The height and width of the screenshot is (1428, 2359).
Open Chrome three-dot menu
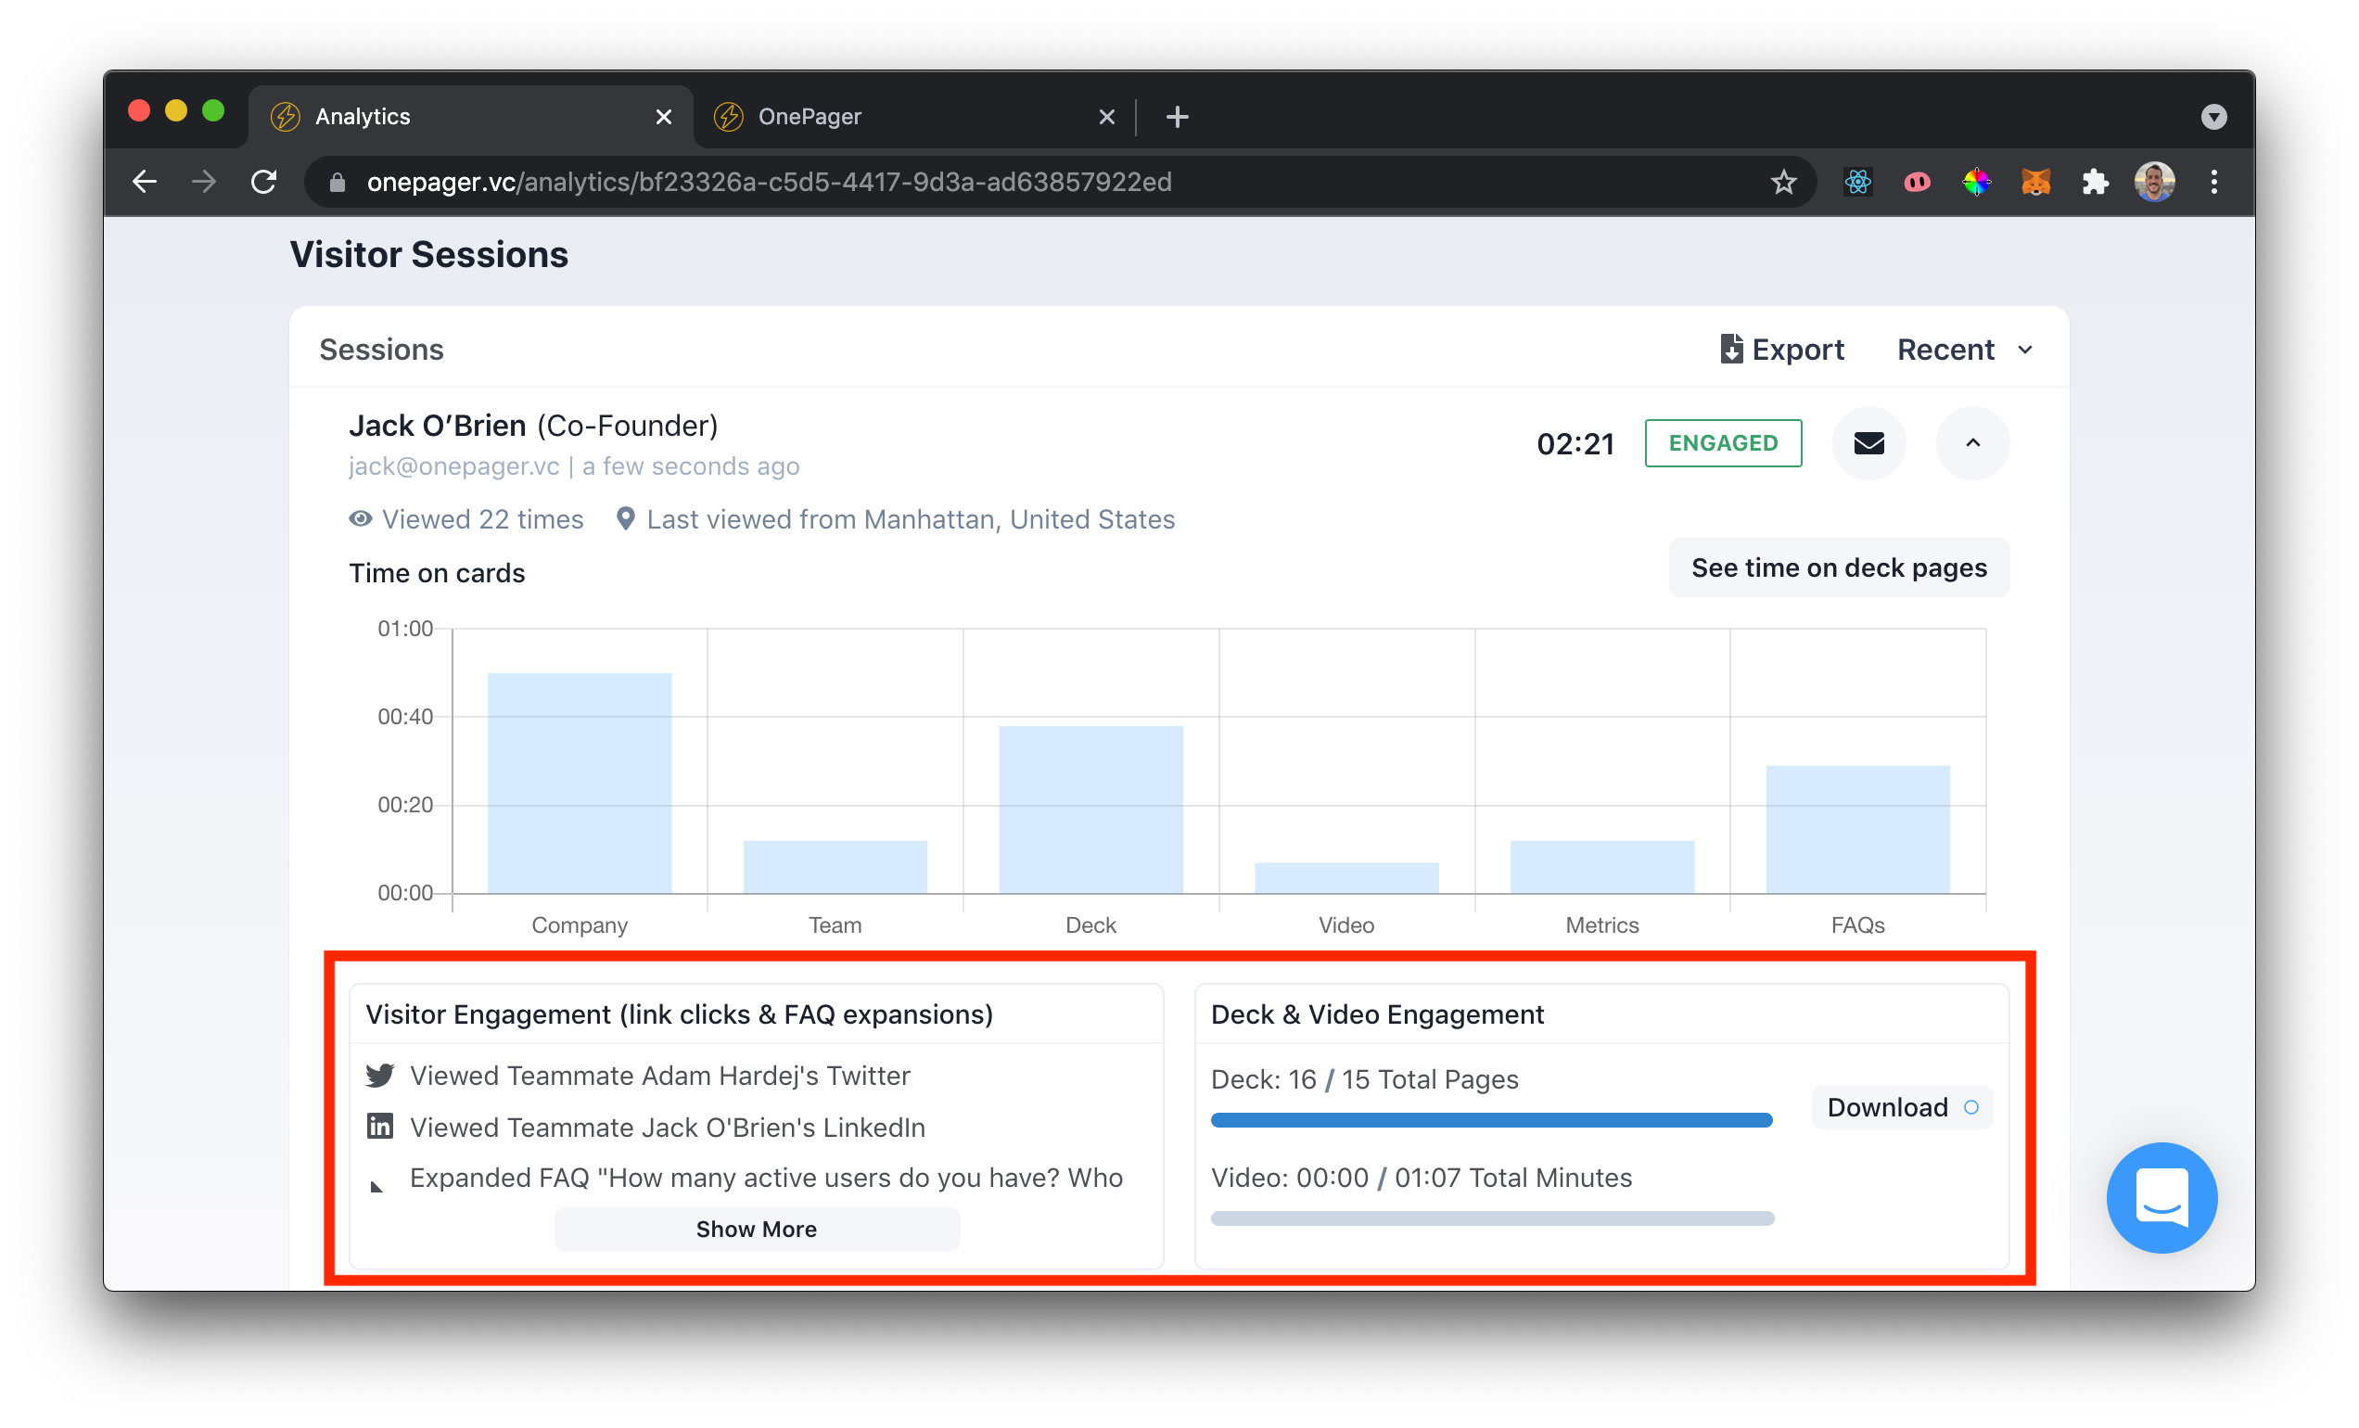tap(2213, 182)
